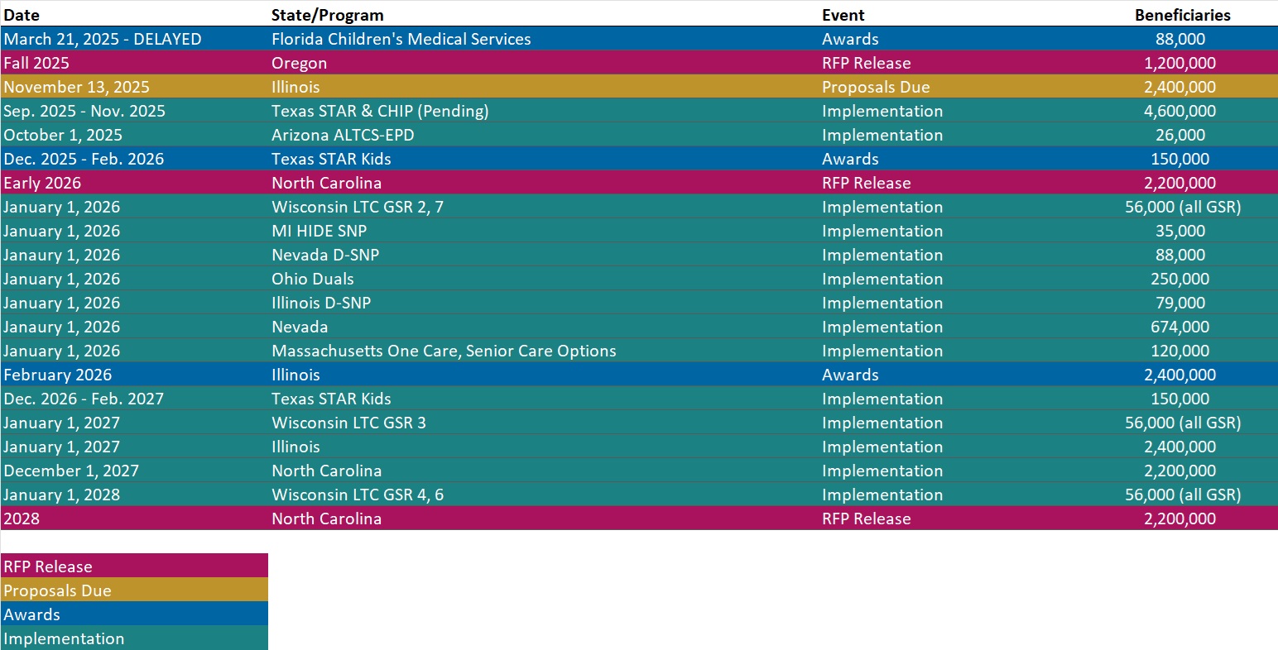Click the Awards legend swatch
The height and width of the screenshot is (650, 1278).
(134, 614)
